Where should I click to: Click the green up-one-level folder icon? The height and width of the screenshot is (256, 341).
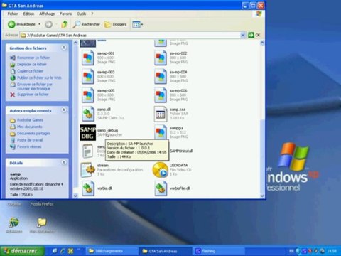[x=64, y=24]
